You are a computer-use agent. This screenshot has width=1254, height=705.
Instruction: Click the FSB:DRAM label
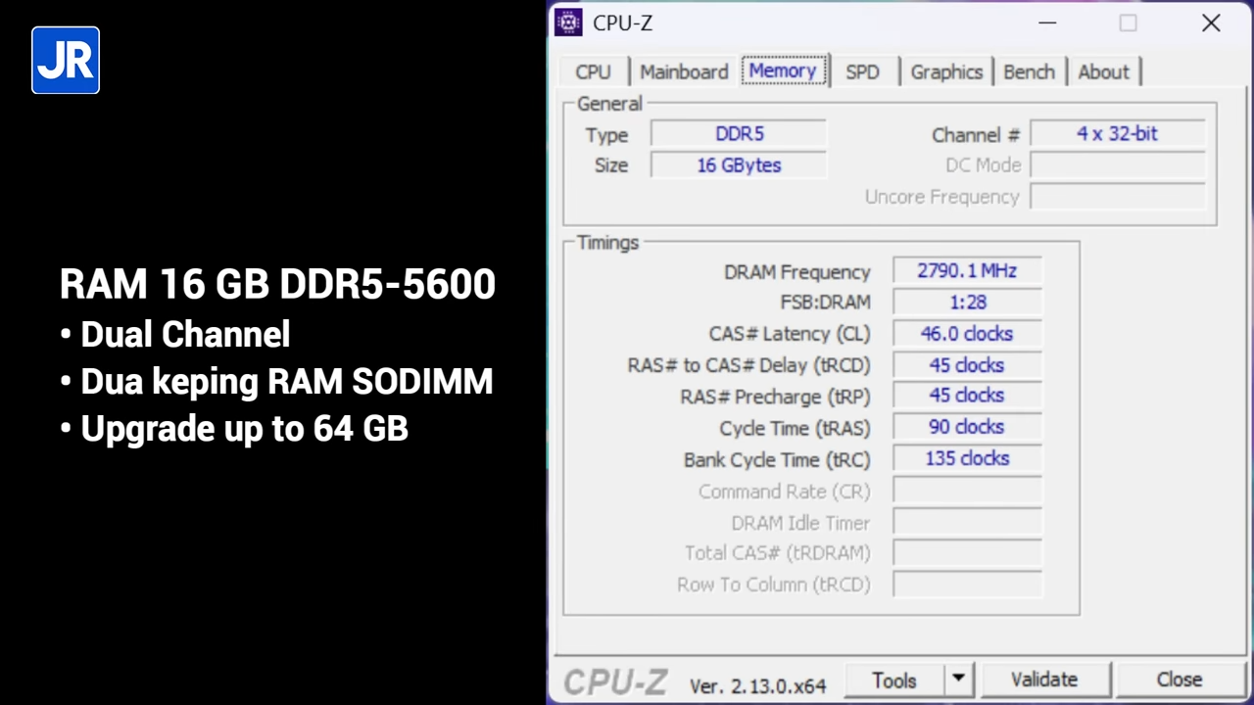[x=825, y=303]
